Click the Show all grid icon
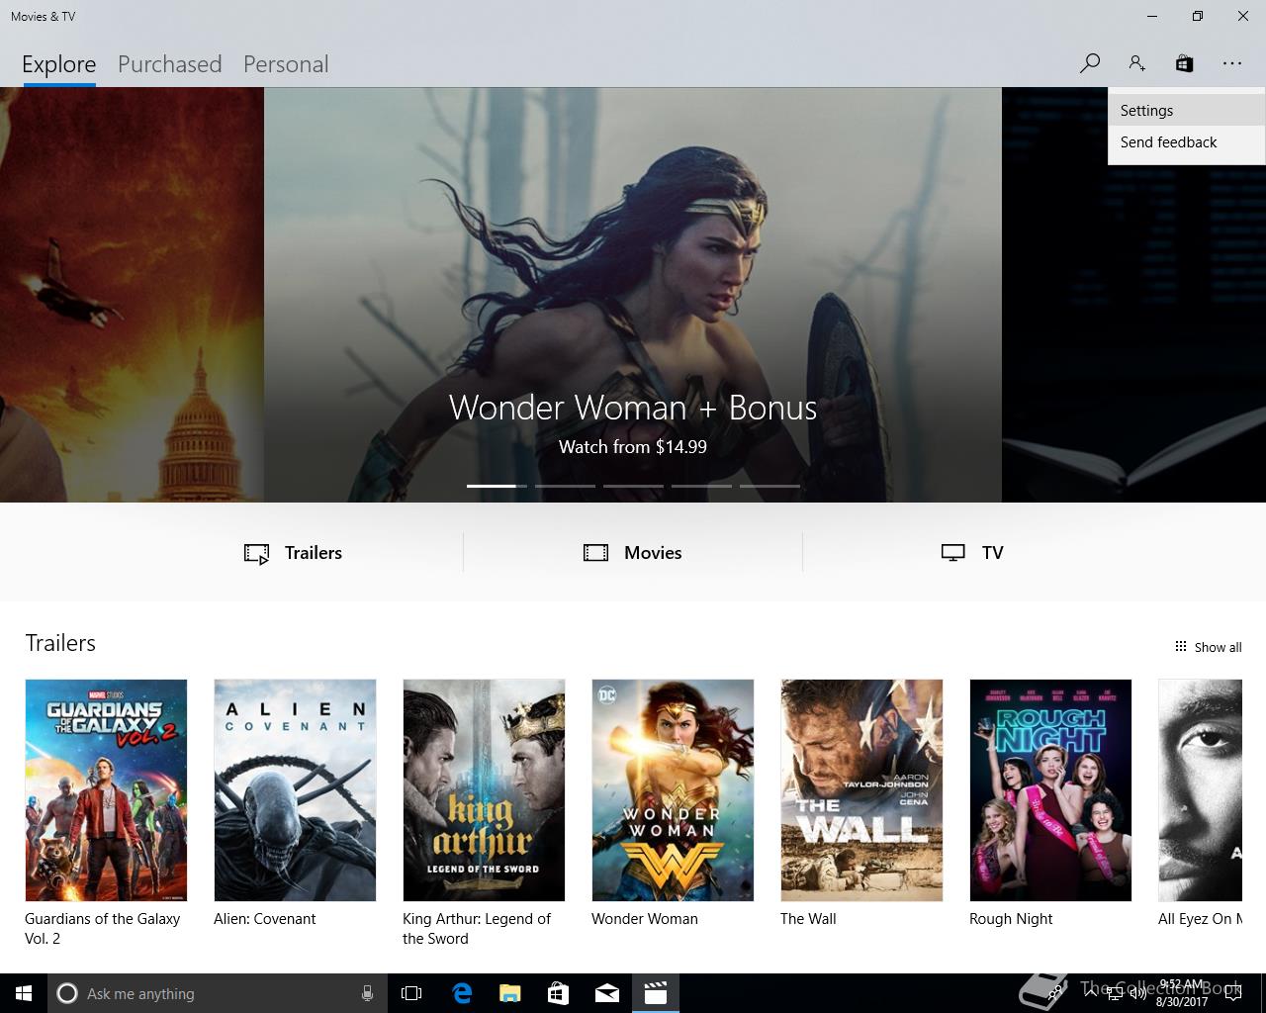 click(1180, 647)
